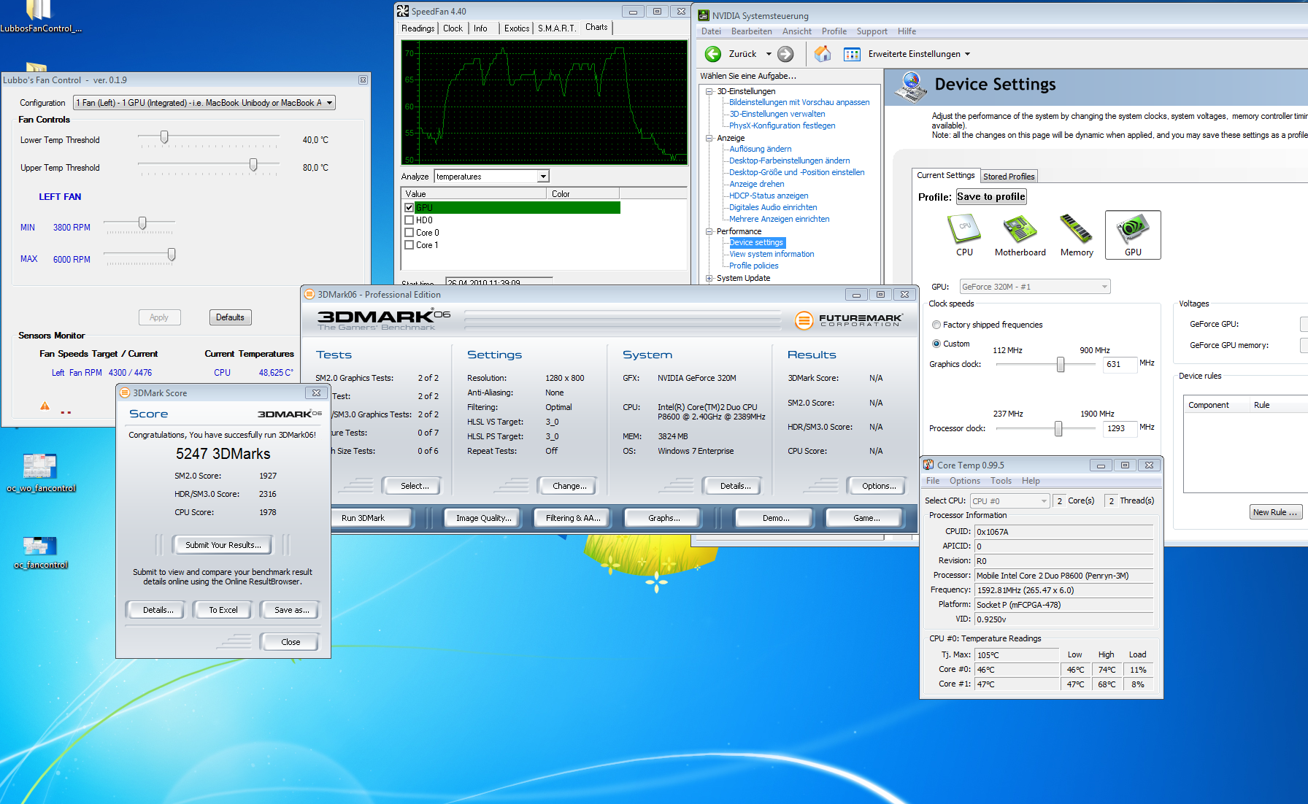Click the Defaults button in Lubbo's Fan Control
This screenshot has width=1308, height=804.
[x=230, y=317]
